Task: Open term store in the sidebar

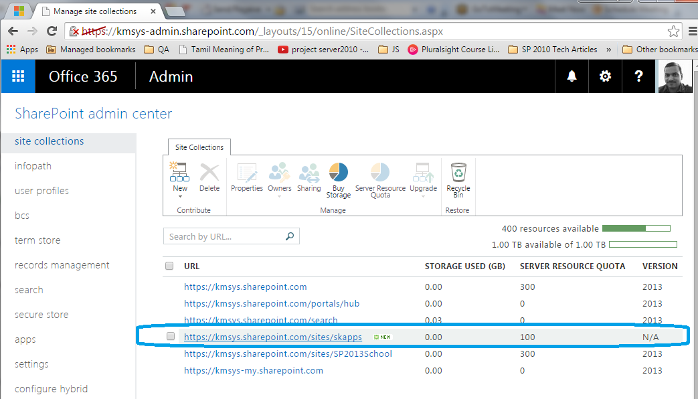Action: [x=37, y=240]
